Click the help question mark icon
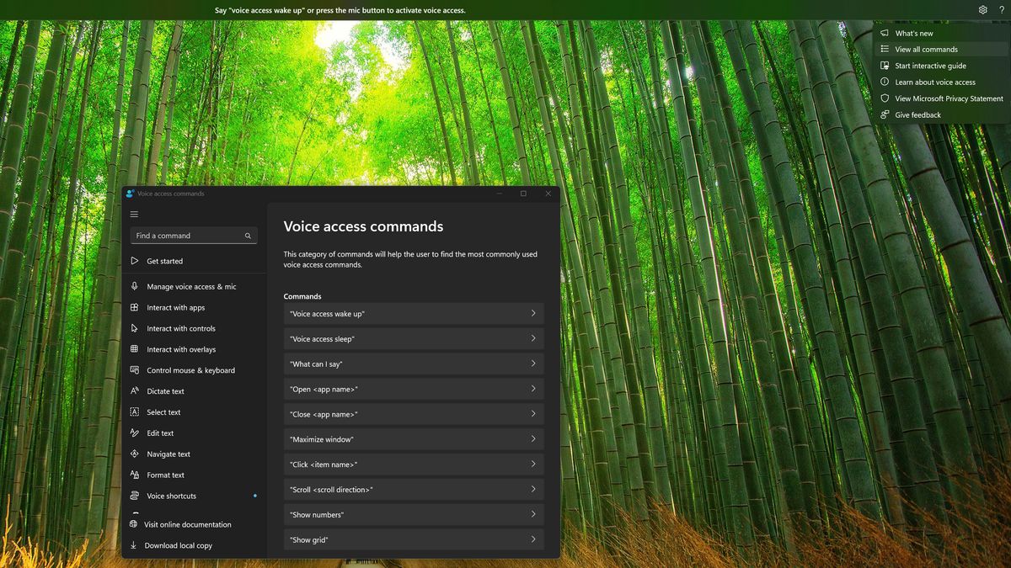This screenshot has width=1011, height=568. click(x=1003, y=9)
